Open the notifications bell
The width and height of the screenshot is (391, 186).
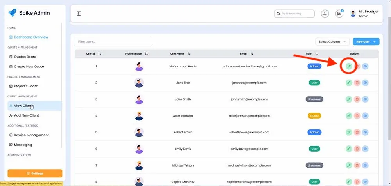[x=325, y=14]
